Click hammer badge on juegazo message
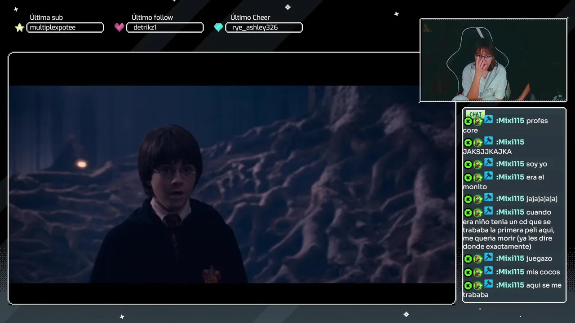 pos(488,258)
